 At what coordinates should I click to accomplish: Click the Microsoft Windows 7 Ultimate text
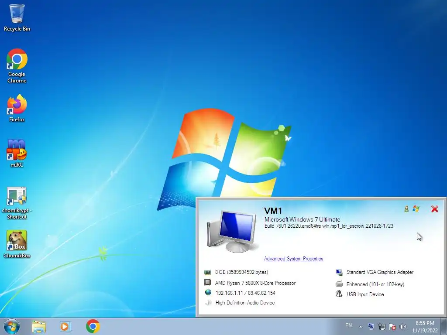click(302, 219)
